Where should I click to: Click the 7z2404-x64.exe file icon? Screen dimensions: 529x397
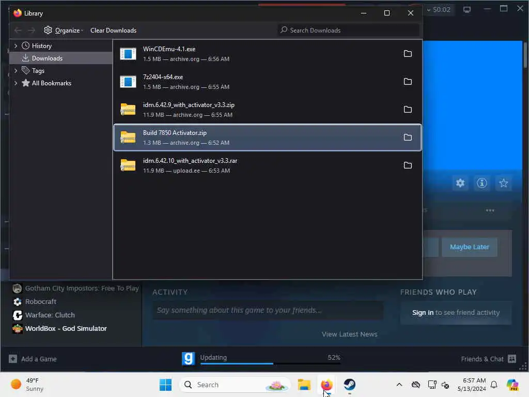[128, 82]
